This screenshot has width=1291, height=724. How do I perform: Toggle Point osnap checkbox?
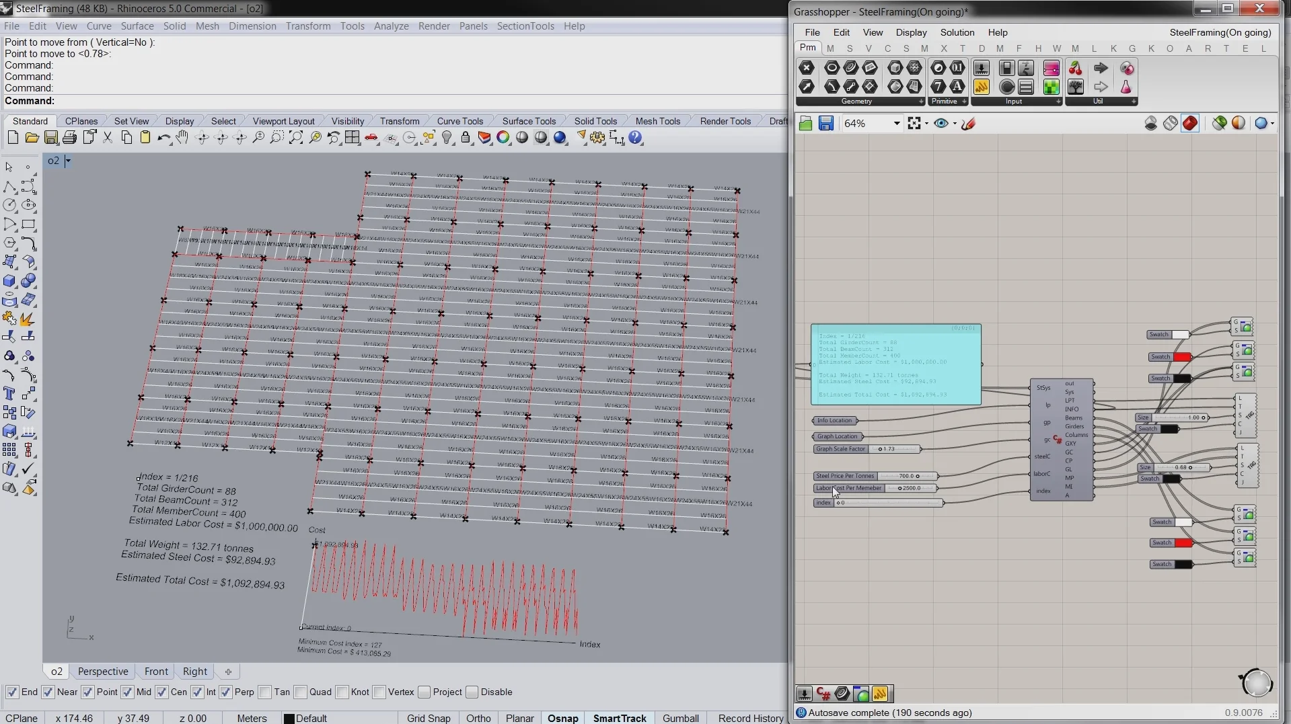pyautogui.click(x=87, y=692)
